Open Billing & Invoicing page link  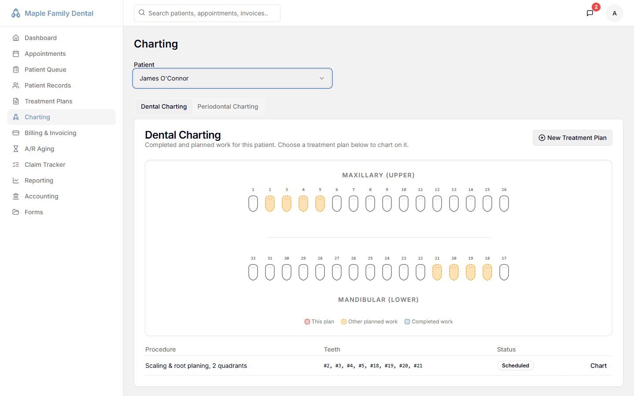(62, 133)
